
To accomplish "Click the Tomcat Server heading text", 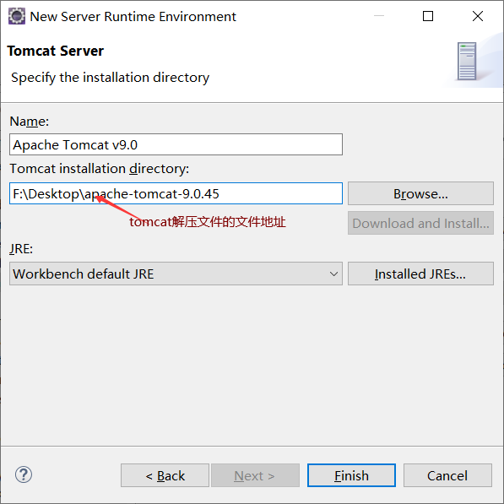I will (55, 51).
